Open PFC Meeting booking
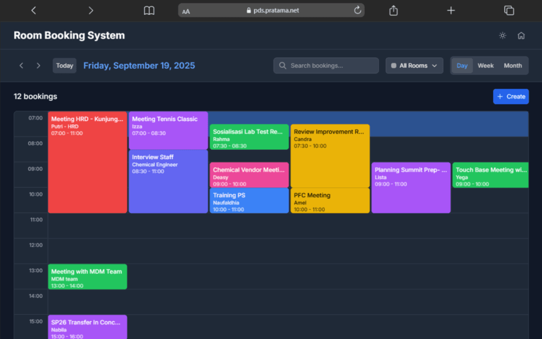The height and width of the screenshot is (339, 542). [x=330, y=201]
